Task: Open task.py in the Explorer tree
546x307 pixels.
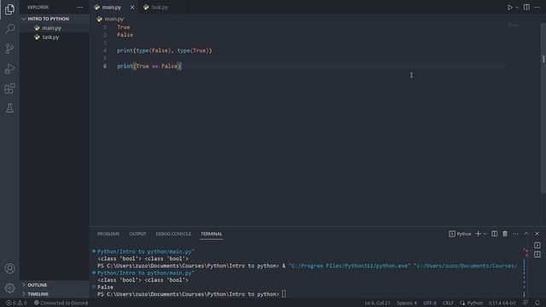Action: click(50, 37)
